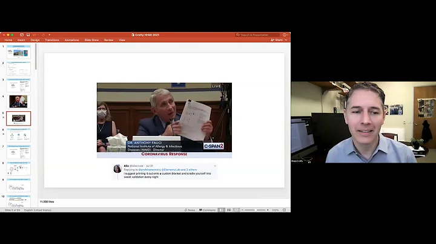
Task: Select the Review tab
Action: click(109, 40)
